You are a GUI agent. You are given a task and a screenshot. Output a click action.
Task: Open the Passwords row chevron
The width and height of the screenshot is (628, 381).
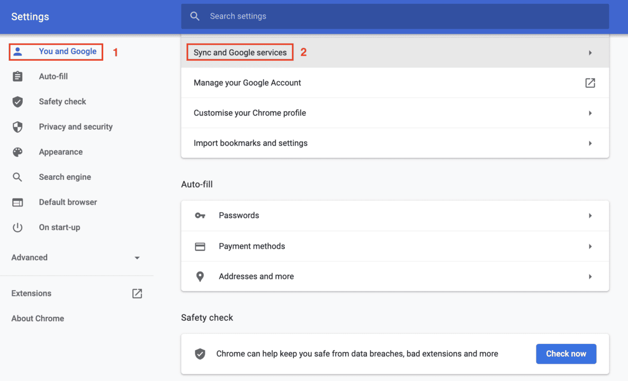[590, 216]
